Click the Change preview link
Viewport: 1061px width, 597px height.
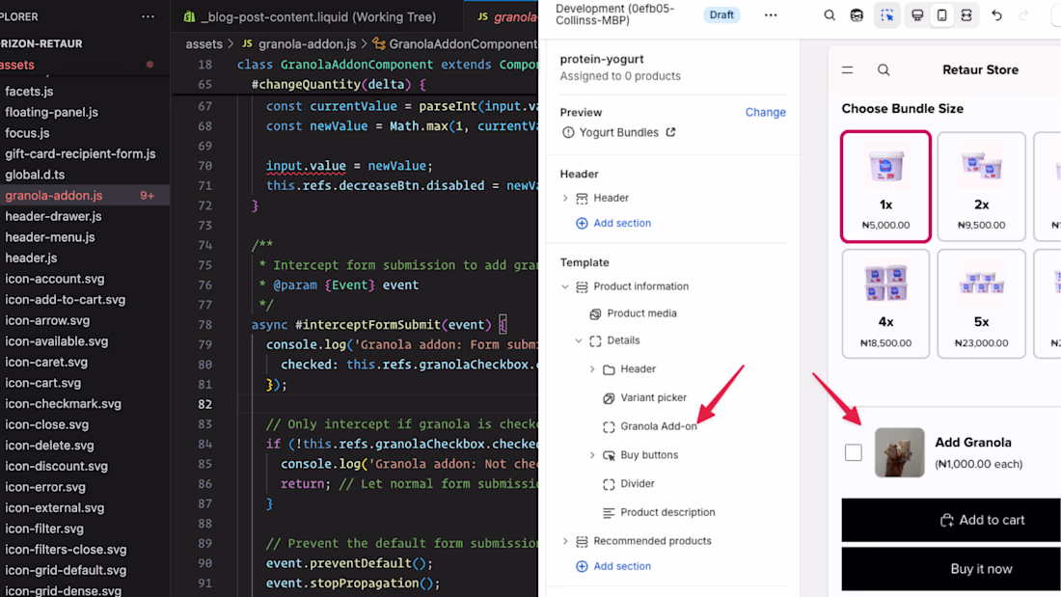pyautogui.click(x=765, y=113)
